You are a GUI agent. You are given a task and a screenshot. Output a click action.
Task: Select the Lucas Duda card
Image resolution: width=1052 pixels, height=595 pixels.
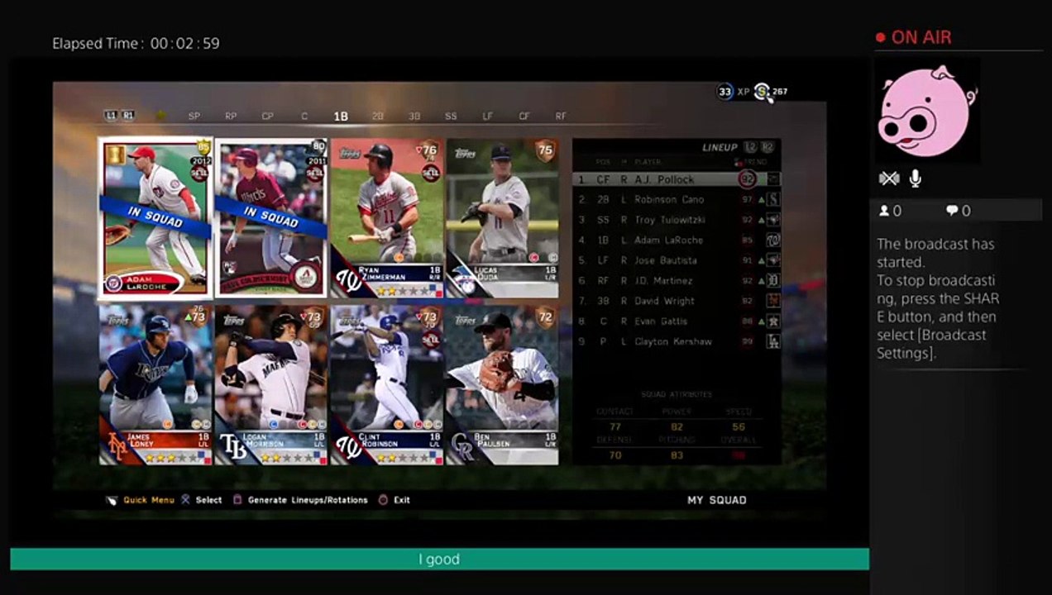click(502, 218)
